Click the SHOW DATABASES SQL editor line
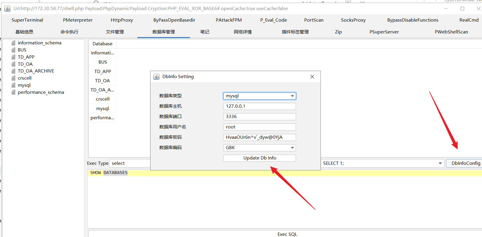482x237 pixels. pyautogui.click(x=285, y=173)
